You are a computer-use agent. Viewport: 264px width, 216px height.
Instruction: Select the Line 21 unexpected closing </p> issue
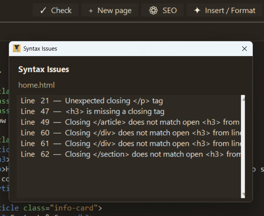coord(129,101)
